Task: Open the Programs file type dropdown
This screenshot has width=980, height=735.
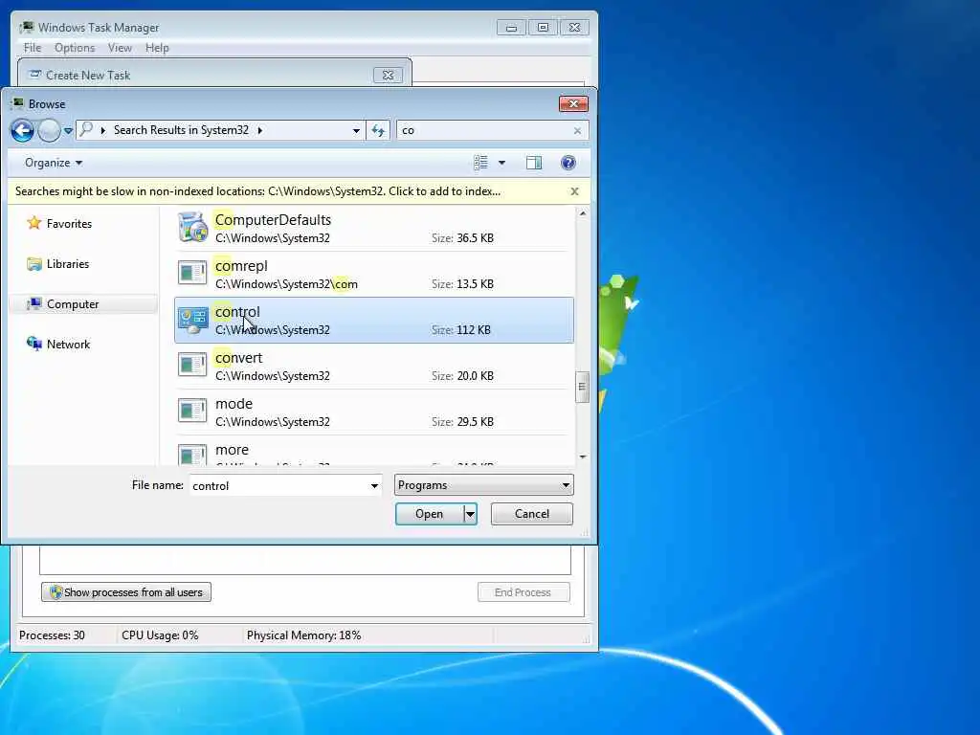Action: pos(483,485)
